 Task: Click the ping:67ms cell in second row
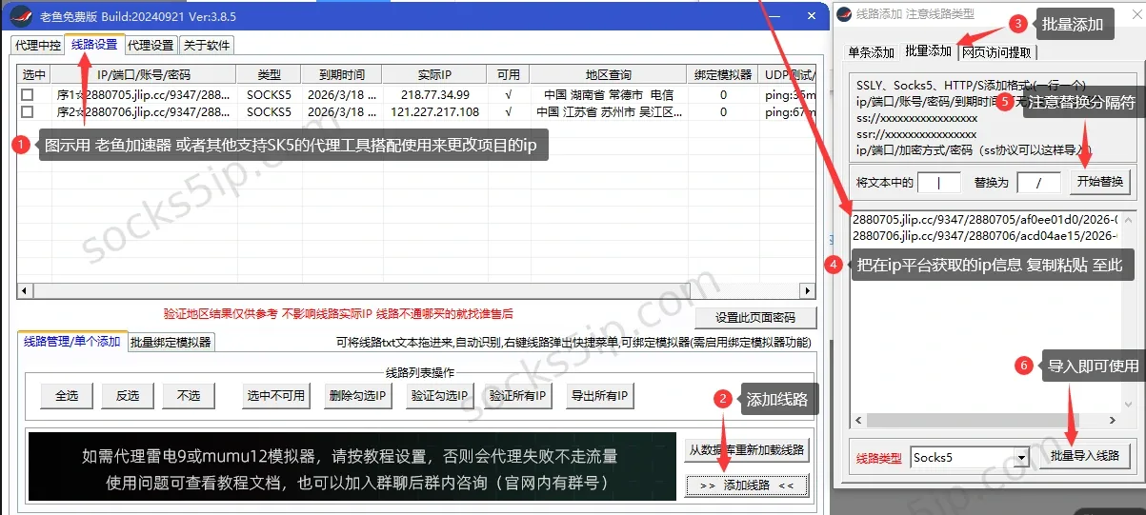tap(790, 112)
